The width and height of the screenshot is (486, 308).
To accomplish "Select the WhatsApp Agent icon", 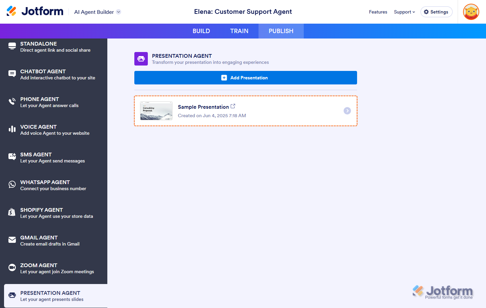I will pyautogui.click(x=12, y=184).
